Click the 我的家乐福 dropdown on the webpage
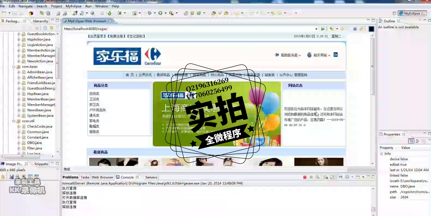This screenshot has width=431, height=216. click(288, 55)
